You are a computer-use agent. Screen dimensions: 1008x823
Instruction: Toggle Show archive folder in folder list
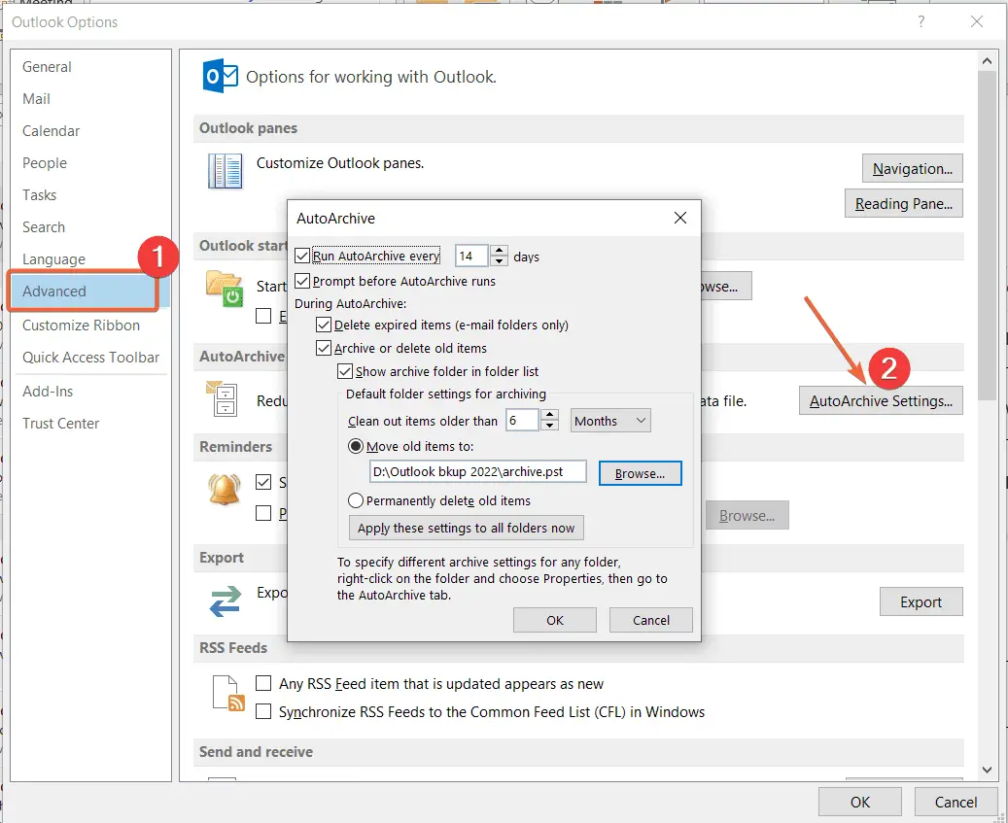(345, 371)
